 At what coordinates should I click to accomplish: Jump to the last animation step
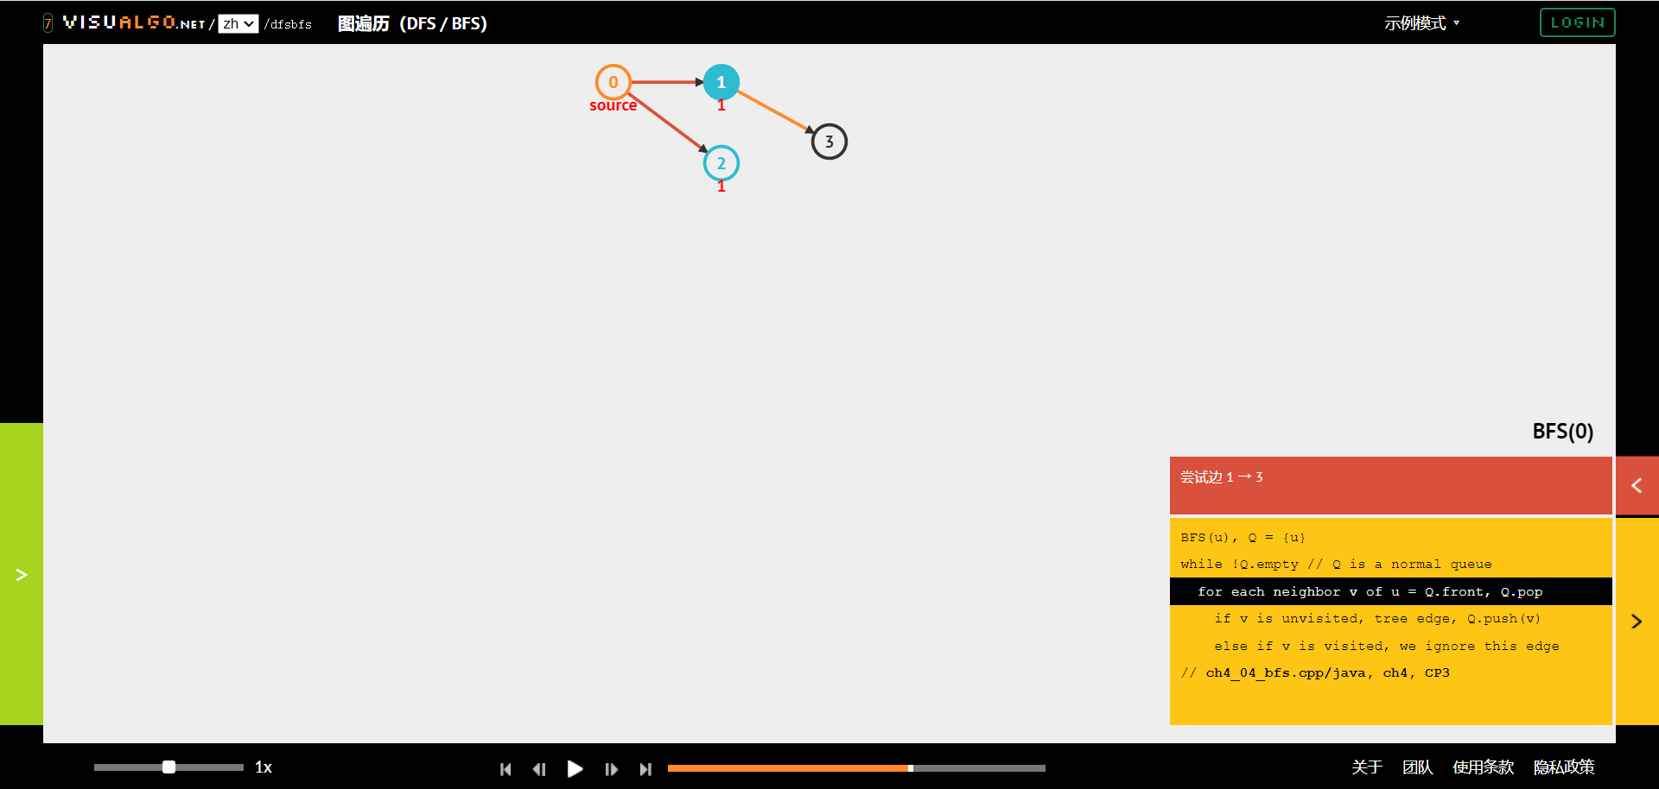pyautogui.click(x=645, y=769)
